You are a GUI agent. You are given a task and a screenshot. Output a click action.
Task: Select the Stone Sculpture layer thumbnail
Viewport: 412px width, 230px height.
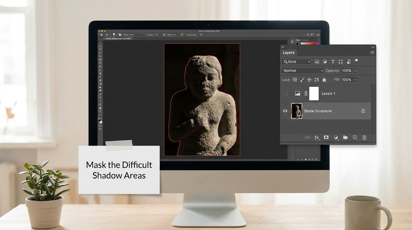297,111
